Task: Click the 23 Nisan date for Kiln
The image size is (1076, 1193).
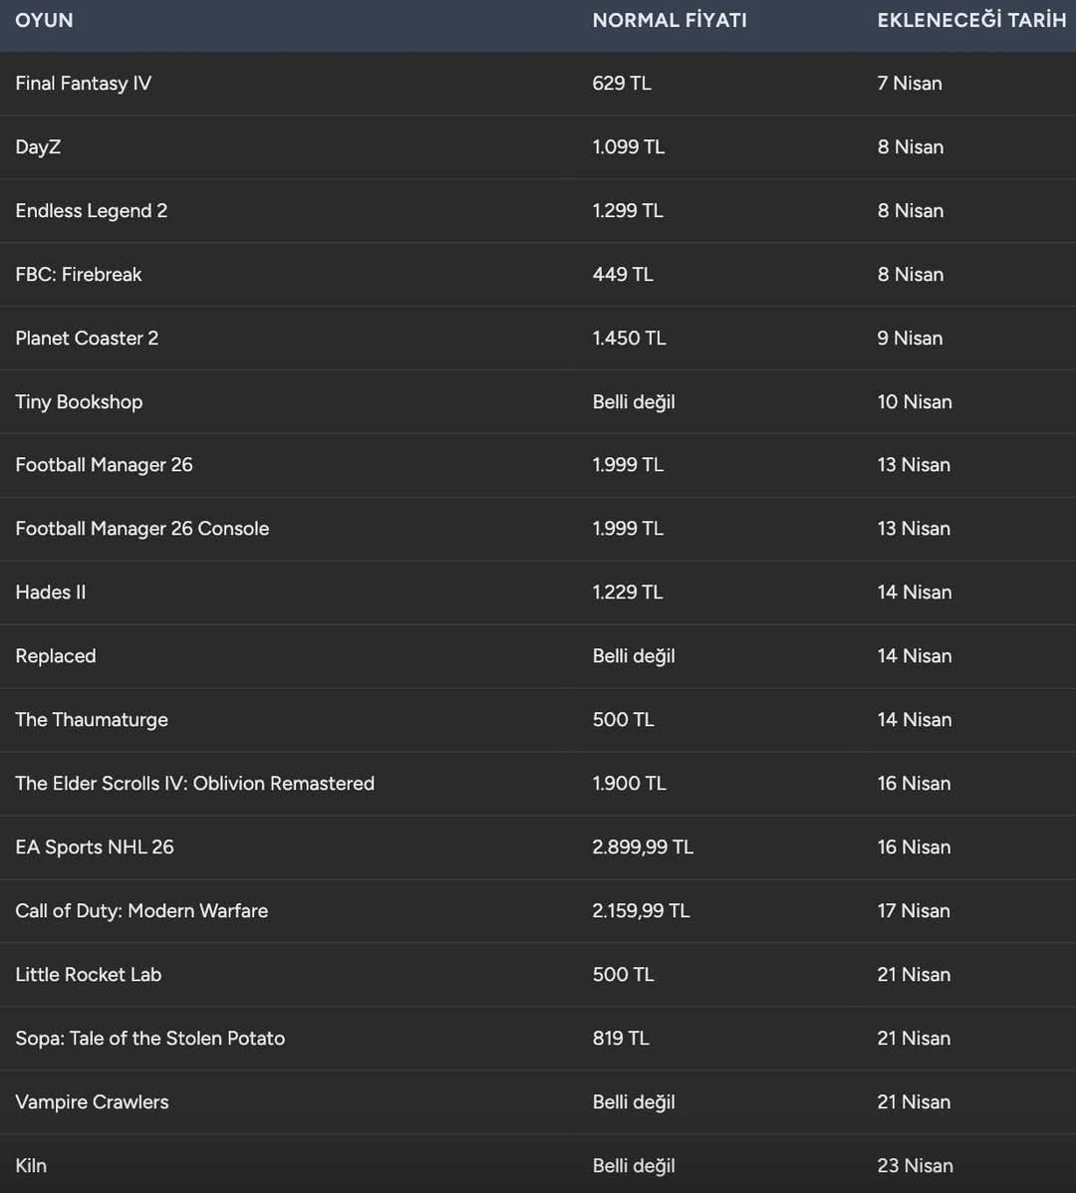Action: coord(915,1165)
